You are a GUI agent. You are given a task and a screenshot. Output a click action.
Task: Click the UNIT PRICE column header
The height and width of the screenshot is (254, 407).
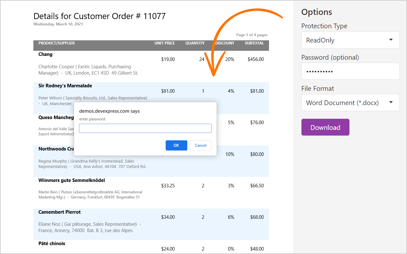[164, 43]
